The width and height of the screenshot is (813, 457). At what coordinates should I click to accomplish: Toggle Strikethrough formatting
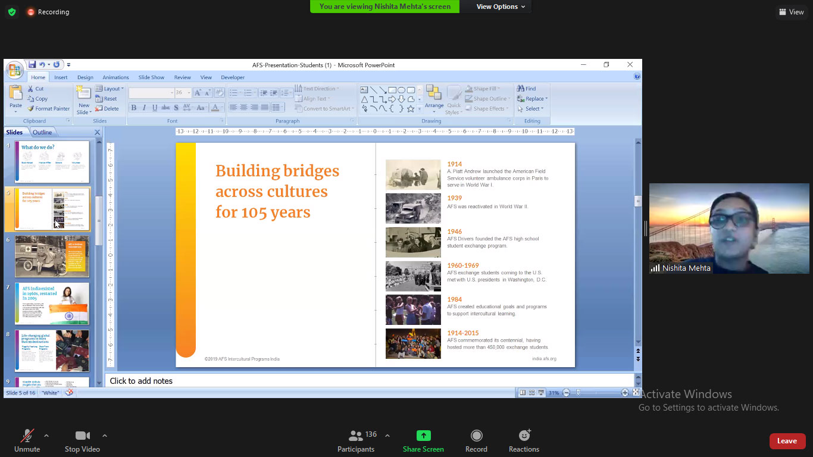165,108
